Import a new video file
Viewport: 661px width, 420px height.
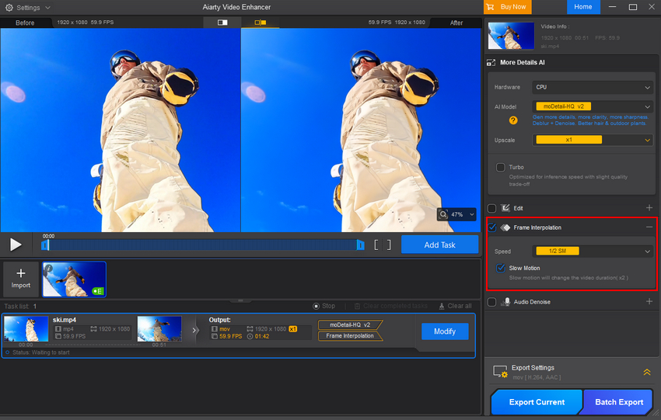[21, 278]
